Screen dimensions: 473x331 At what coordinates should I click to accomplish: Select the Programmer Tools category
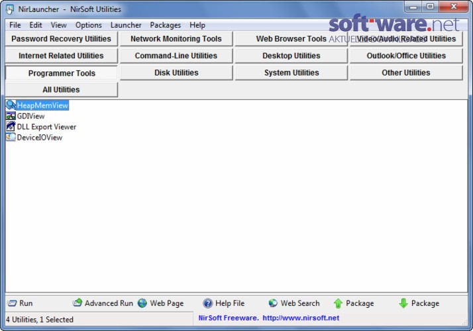coord(61,73)
